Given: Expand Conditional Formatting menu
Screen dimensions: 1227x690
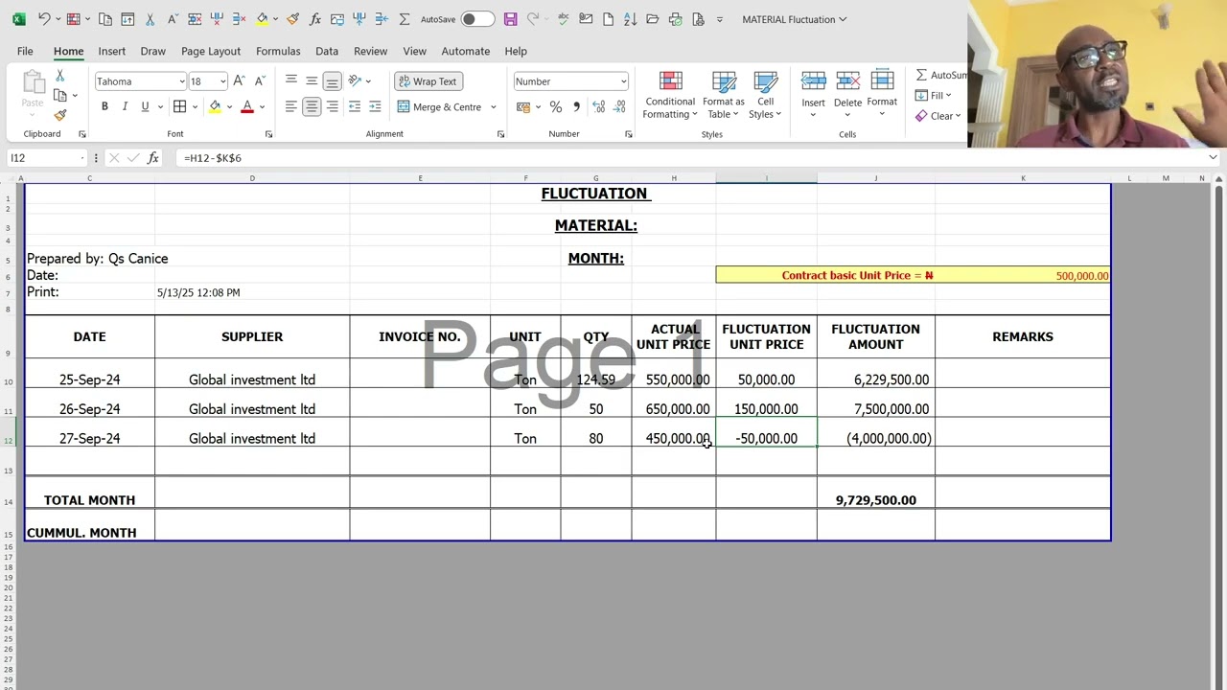Looking at the screenshot, I should [670, 96].
